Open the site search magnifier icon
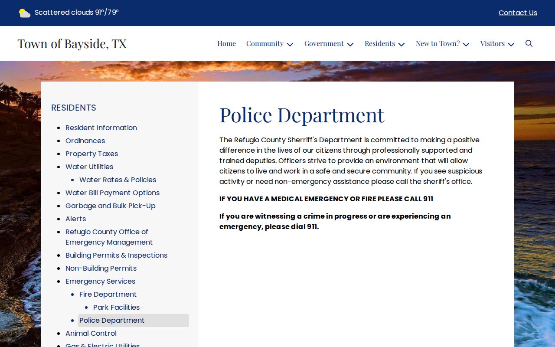The image size is (555, 347). (529, 43)
